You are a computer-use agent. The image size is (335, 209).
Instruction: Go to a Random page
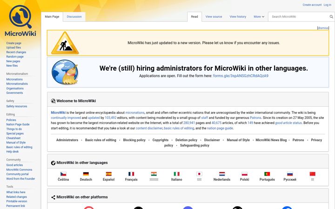pyautogui.click(x=15, y=57)
